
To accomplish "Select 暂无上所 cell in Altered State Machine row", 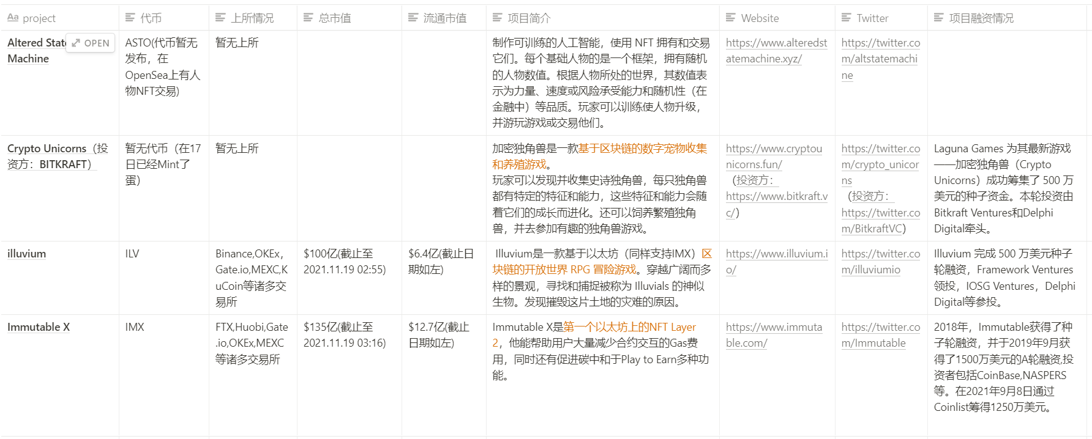I will tap(253, 83).
